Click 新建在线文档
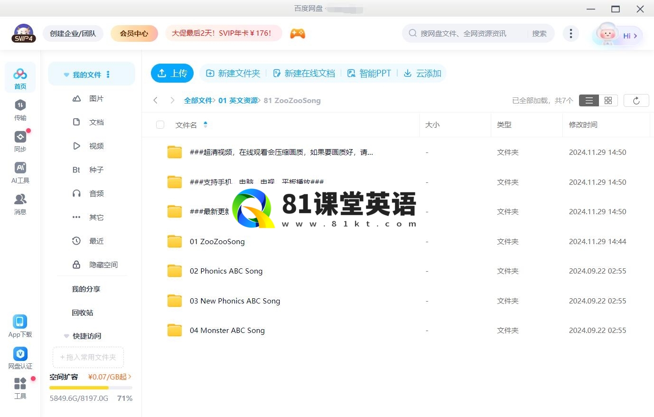 [x=304, y=73]
